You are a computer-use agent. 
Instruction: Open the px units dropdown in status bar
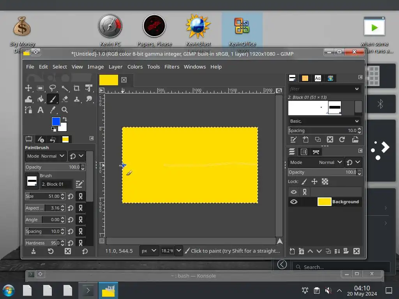[149, 251]
